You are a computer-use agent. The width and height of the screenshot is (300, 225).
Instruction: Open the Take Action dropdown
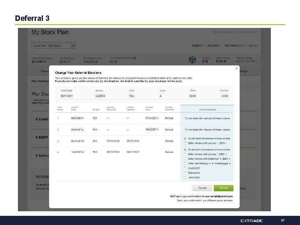point(233,46)
